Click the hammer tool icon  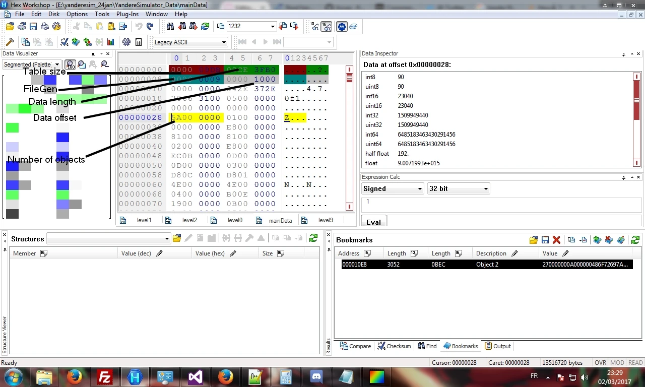tap(10, 42)
